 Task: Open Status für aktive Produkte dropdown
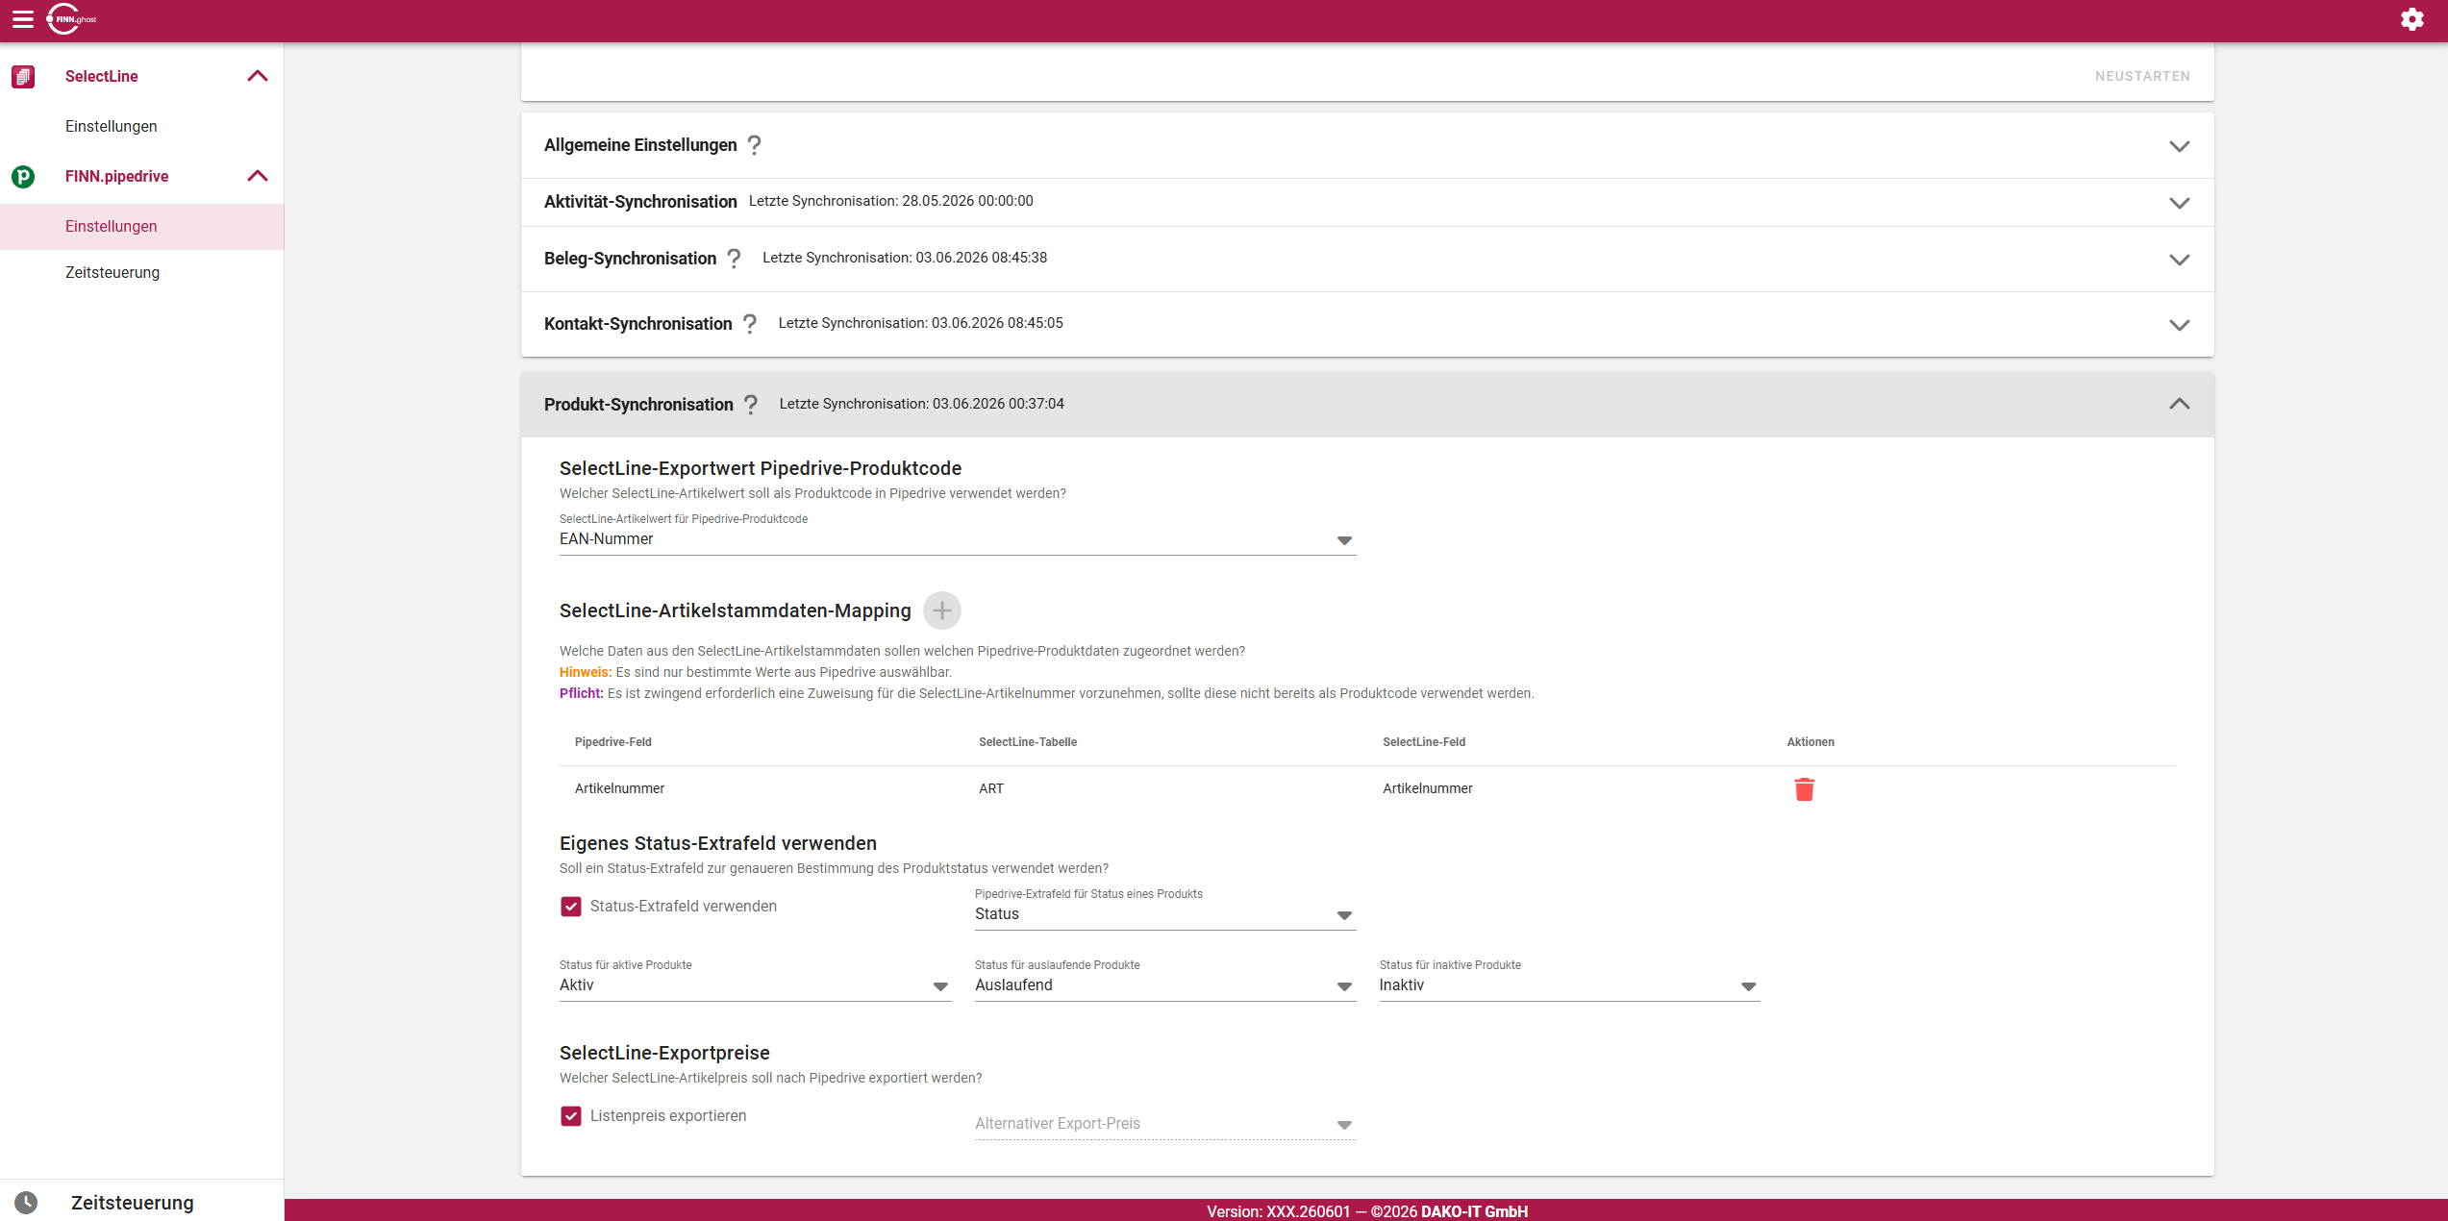(756, 985)
